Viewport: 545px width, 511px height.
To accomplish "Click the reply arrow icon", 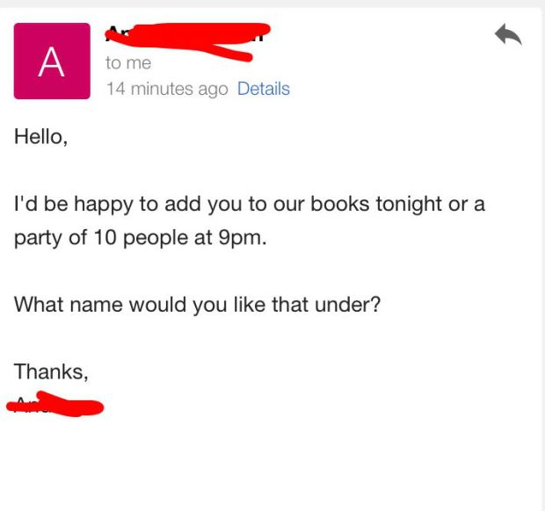I will coord(508,35).
